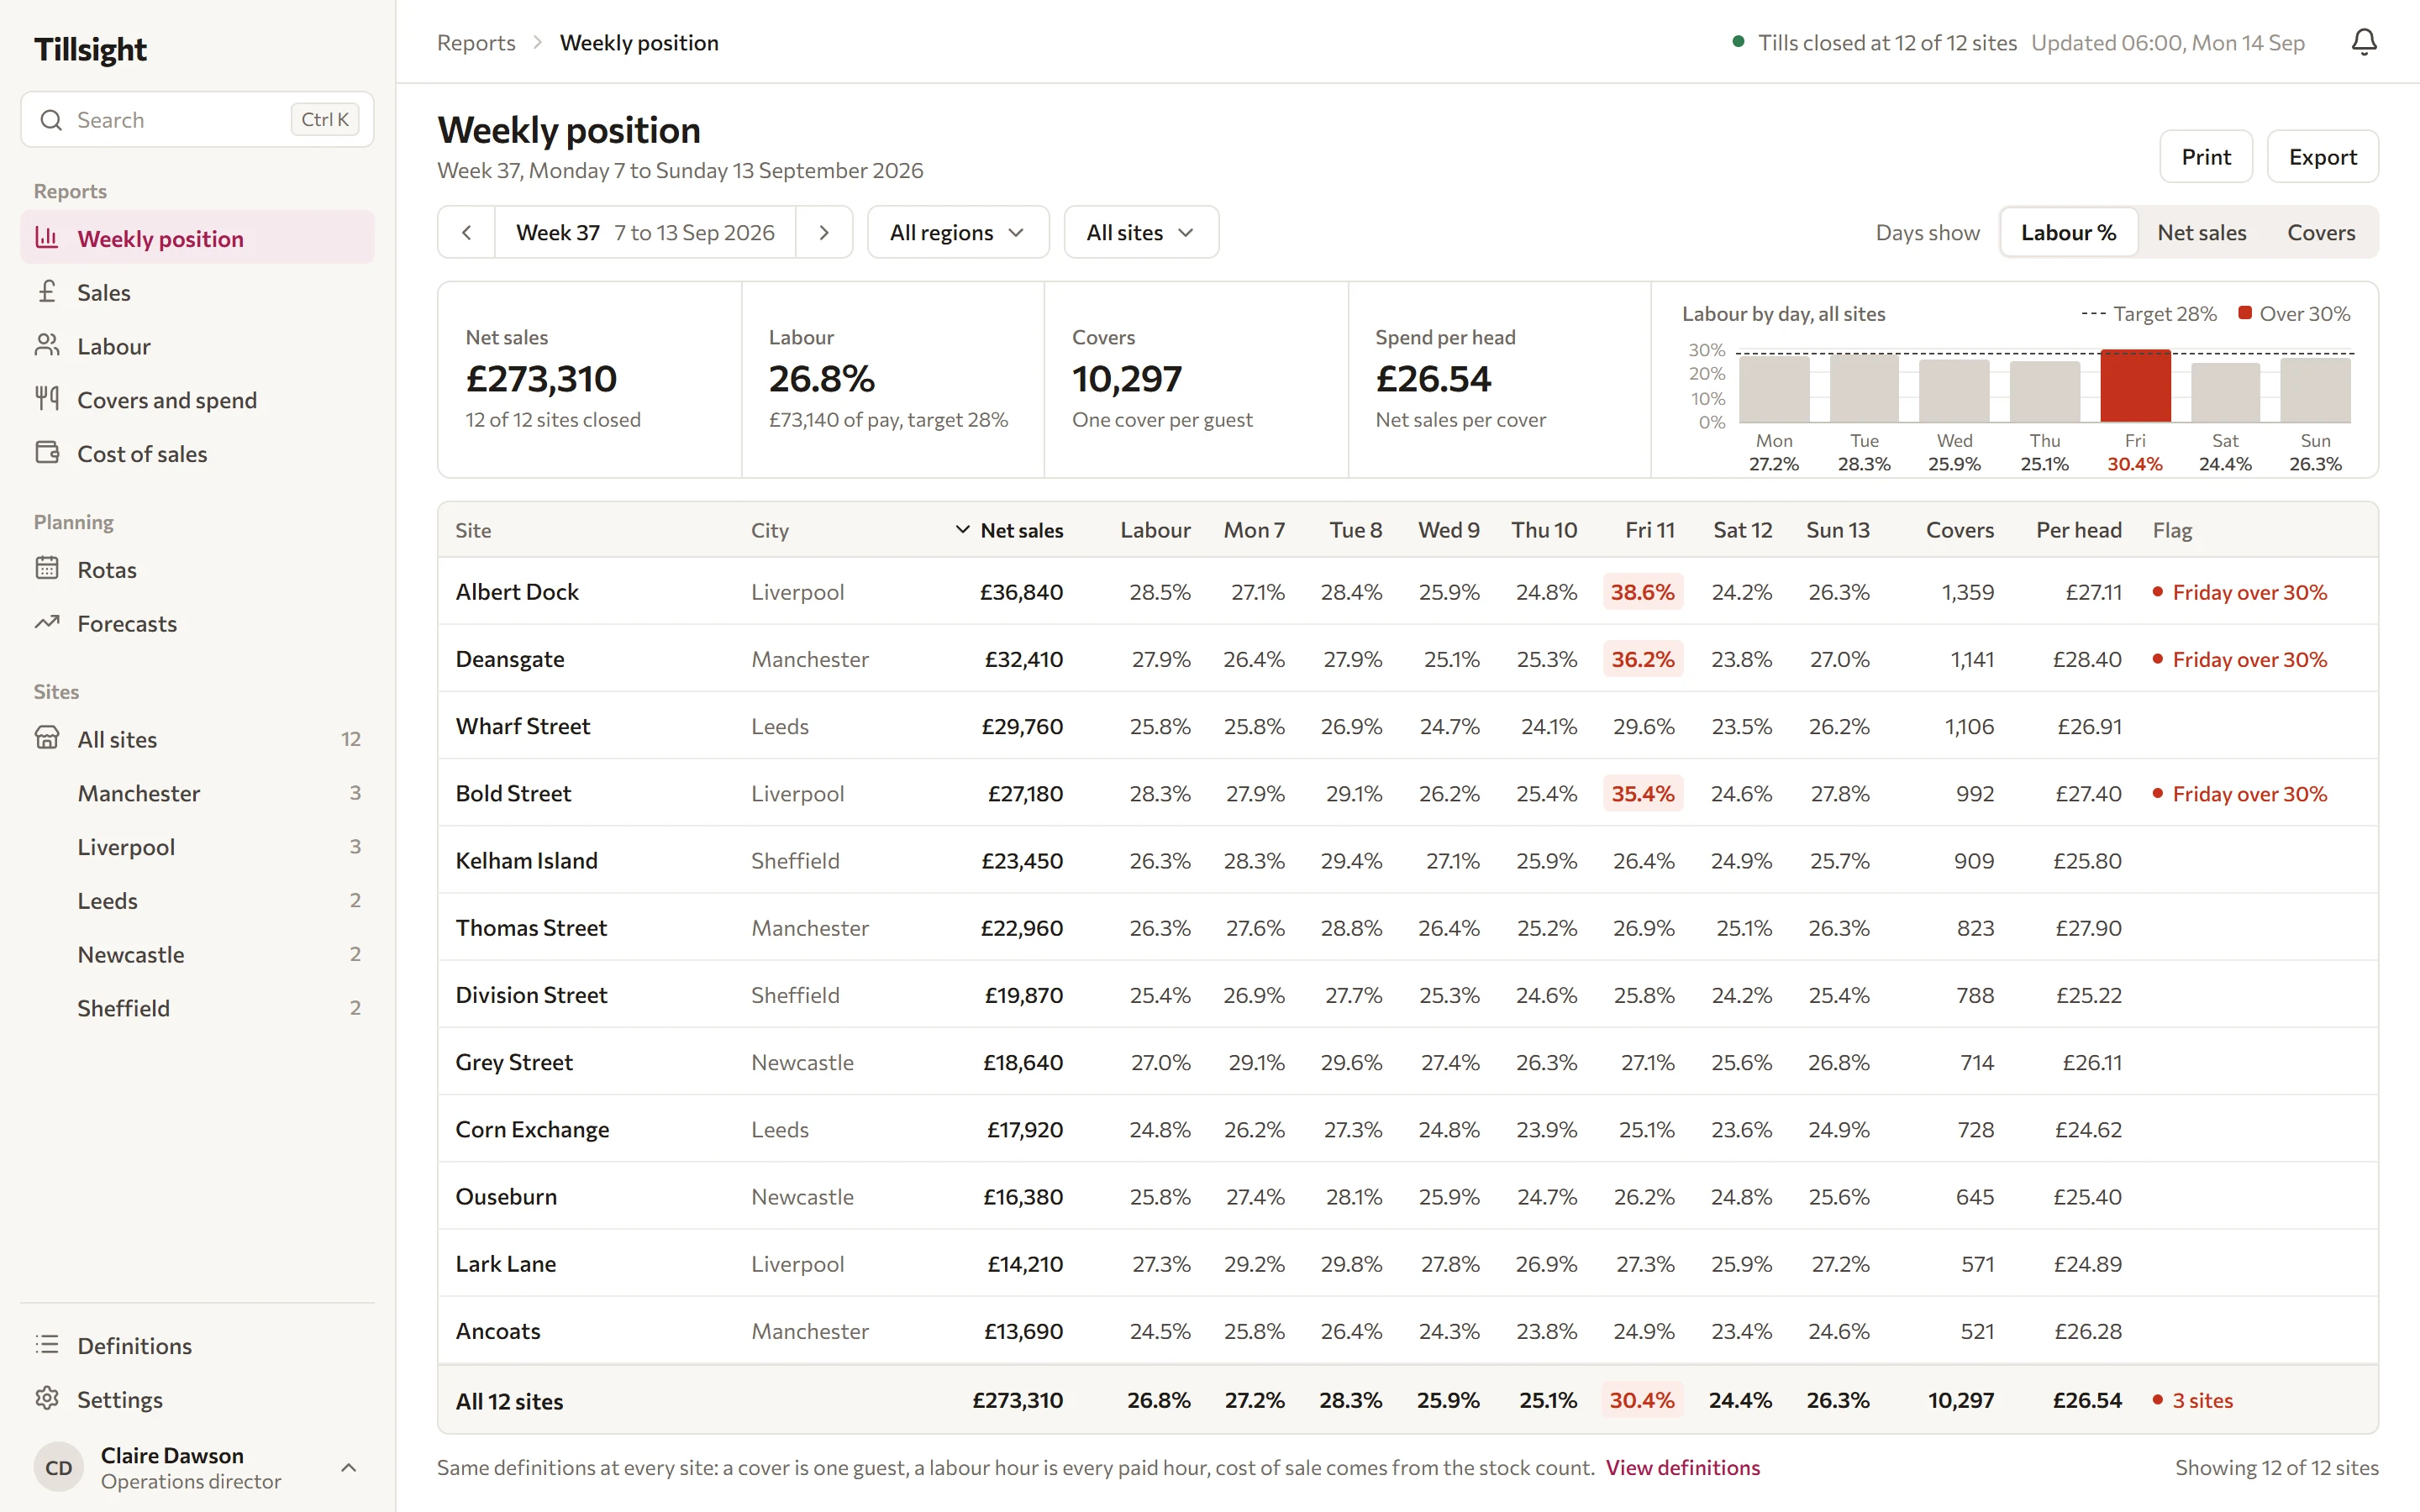Filter sites to Sheffield
This screenshot has height=1512, width=2420.
[197, 1008]
